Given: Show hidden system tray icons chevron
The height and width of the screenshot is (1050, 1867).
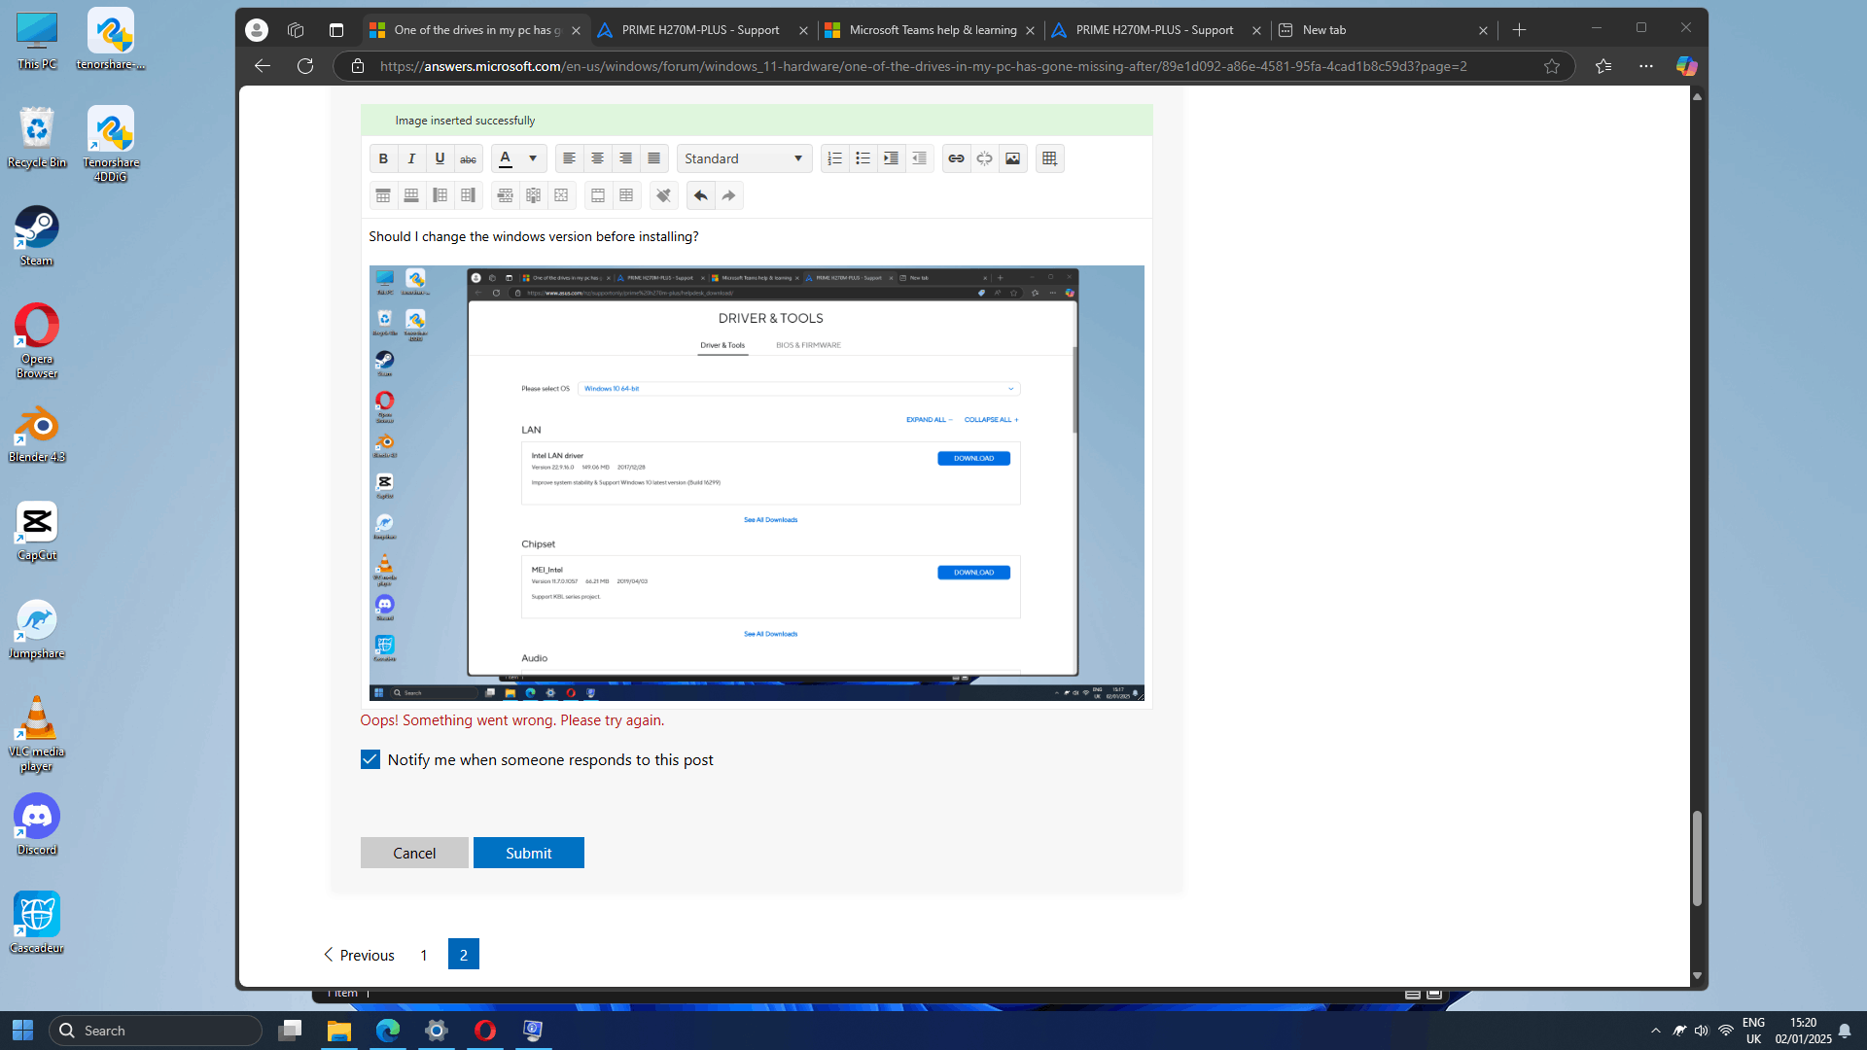Looking at the screenshot, I should [1655, 1031].
